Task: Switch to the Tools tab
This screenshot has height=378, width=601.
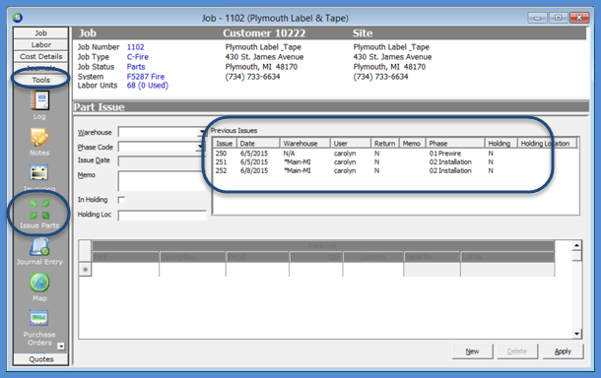Action: (x=41, y=80)
